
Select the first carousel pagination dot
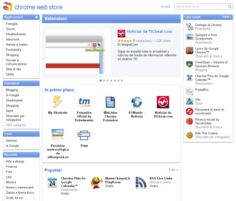[101, 80]
